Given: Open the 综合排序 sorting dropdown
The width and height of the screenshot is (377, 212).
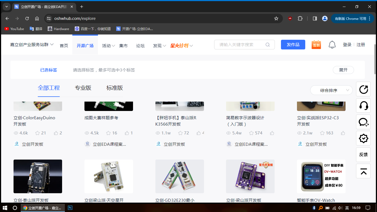Looking at the screenshot, I should pyautogui.click(x=331, y=90).
